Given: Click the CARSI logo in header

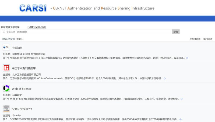Looking at the screenshot, I should pyautogui.click(x=33, y=8).
